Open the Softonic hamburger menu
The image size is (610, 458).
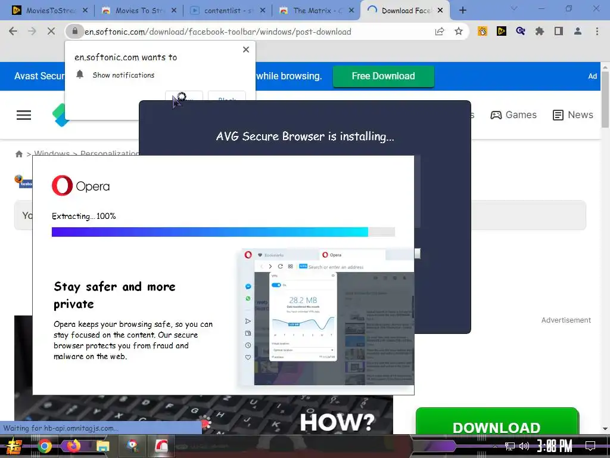pyautogui.click(x=24, y=115)
